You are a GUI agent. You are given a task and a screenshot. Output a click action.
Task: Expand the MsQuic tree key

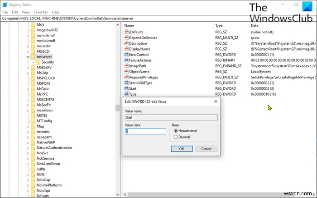tap(28, 89)
